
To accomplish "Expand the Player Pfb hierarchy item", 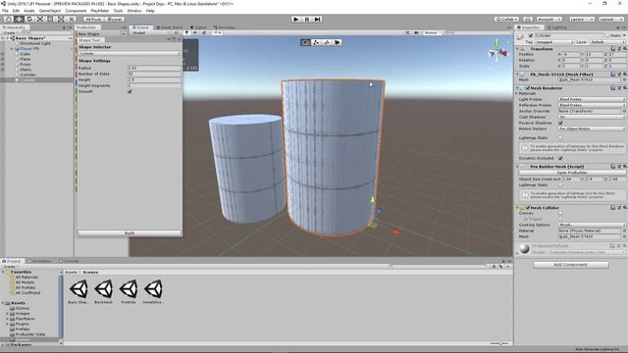I will click(x=12, y=49).
